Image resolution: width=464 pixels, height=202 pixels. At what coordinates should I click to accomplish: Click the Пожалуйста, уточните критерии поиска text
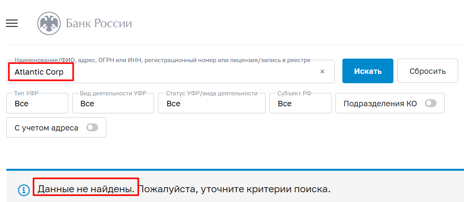click(x=235, y=189)
